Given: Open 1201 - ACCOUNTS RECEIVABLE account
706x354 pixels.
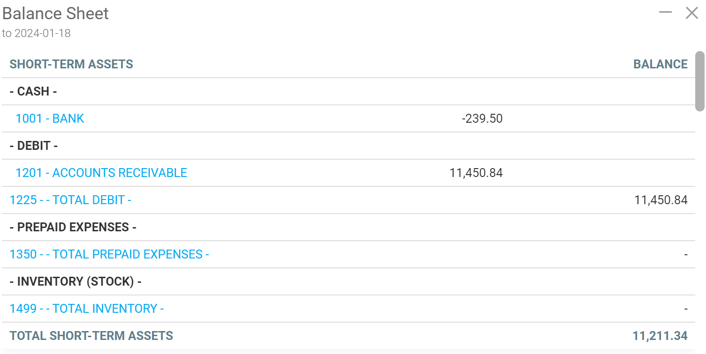Looking at the screenshot, I should 101,173.
